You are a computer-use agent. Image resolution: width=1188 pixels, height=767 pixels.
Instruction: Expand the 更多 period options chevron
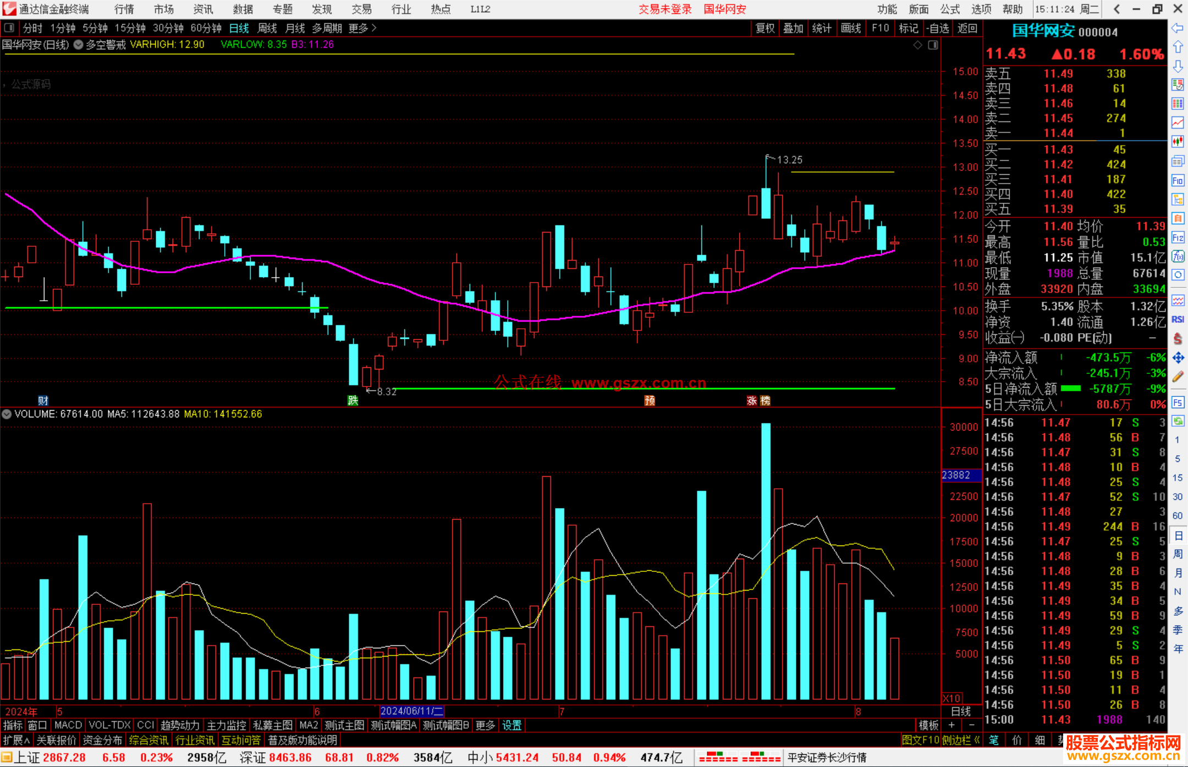point(374,28)
